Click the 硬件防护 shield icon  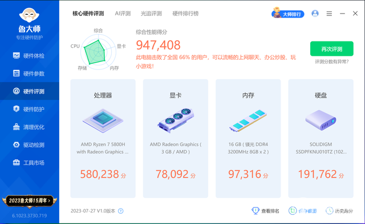pyautogui.click(x=17, y=109)
